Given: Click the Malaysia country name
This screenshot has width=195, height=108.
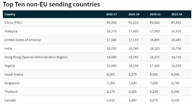Looking at the screenshot, I should tap(11, 31).
